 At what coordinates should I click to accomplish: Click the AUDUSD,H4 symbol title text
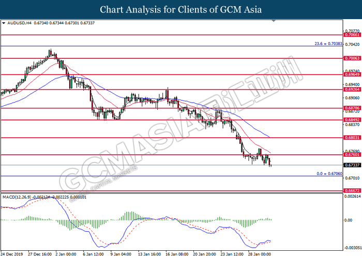pos(18,23)
